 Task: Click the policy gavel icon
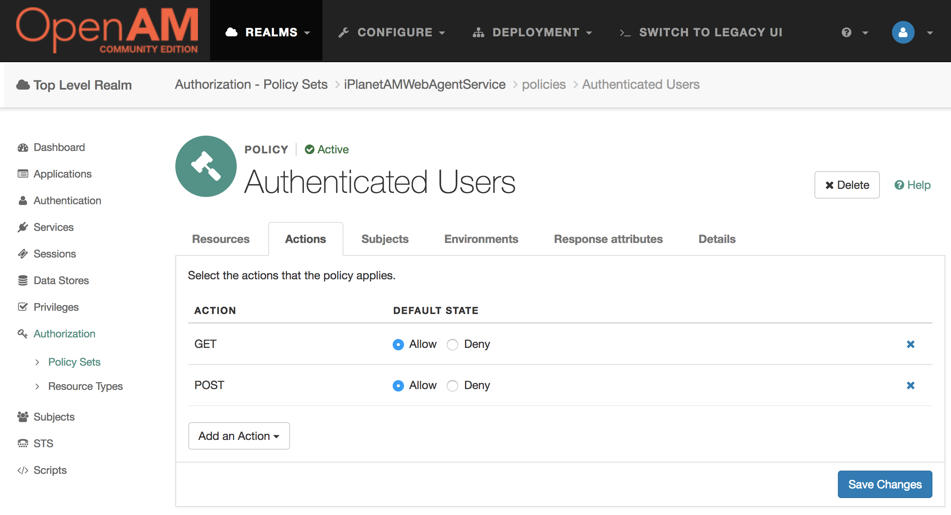(x=206, y=166)
